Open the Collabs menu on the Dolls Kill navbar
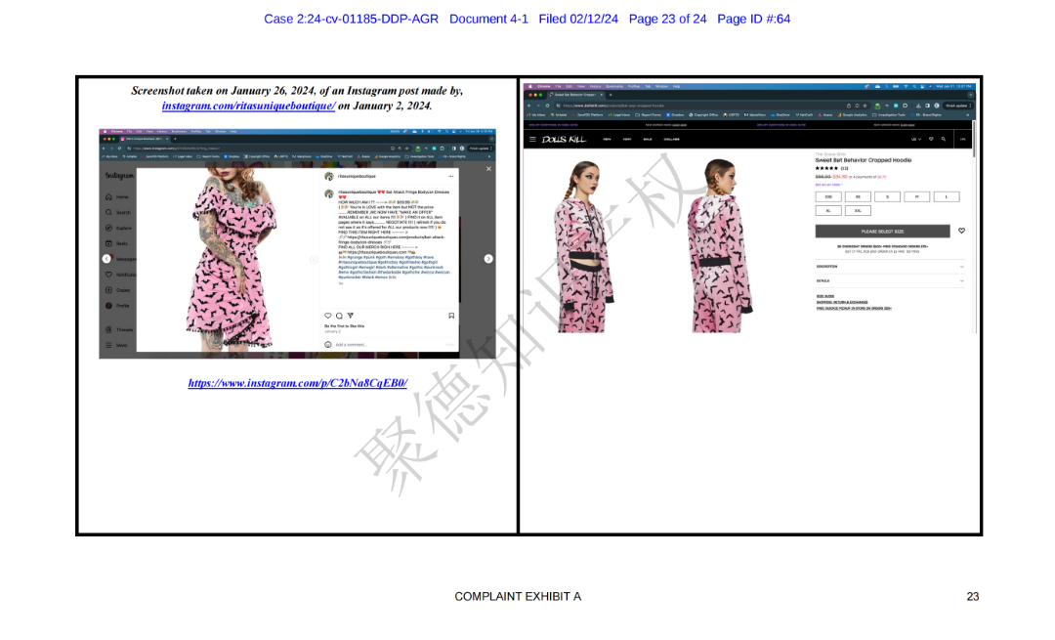1055x640 pixels. [x=671, y=140]
